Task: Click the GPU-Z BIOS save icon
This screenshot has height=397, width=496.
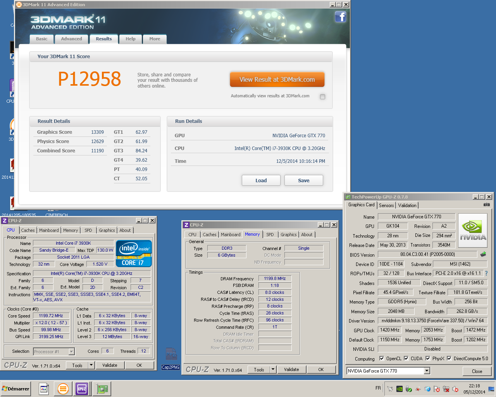Action: pyautogui.click(x=483, y=254)
